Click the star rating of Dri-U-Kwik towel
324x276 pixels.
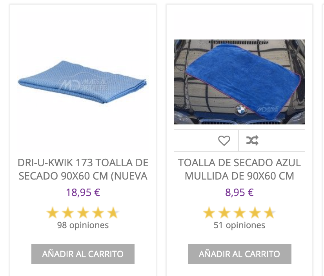tap(83, 213)
